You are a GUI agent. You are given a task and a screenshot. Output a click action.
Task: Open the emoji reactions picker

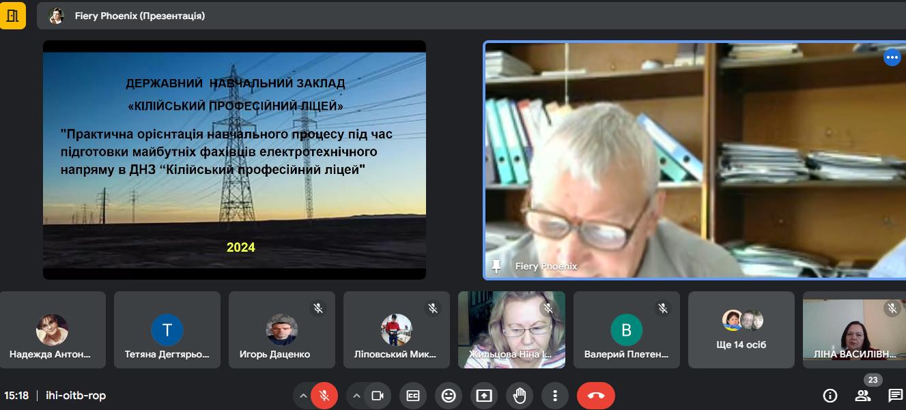click(449, 396)
